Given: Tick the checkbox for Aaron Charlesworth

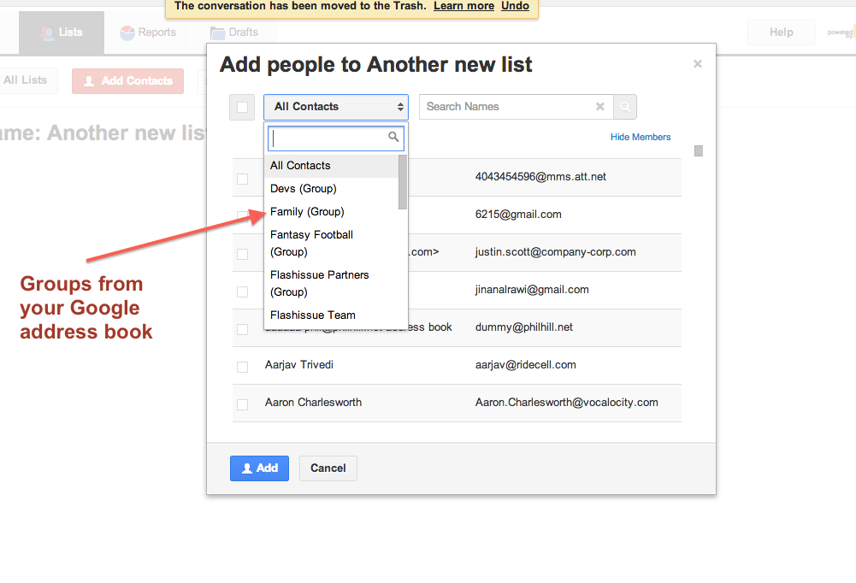Looking at the screenshot, I should 242,403.
